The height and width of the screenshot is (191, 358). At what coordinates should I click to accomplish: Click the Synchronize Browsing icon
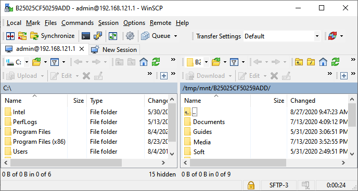click(22, 36)
